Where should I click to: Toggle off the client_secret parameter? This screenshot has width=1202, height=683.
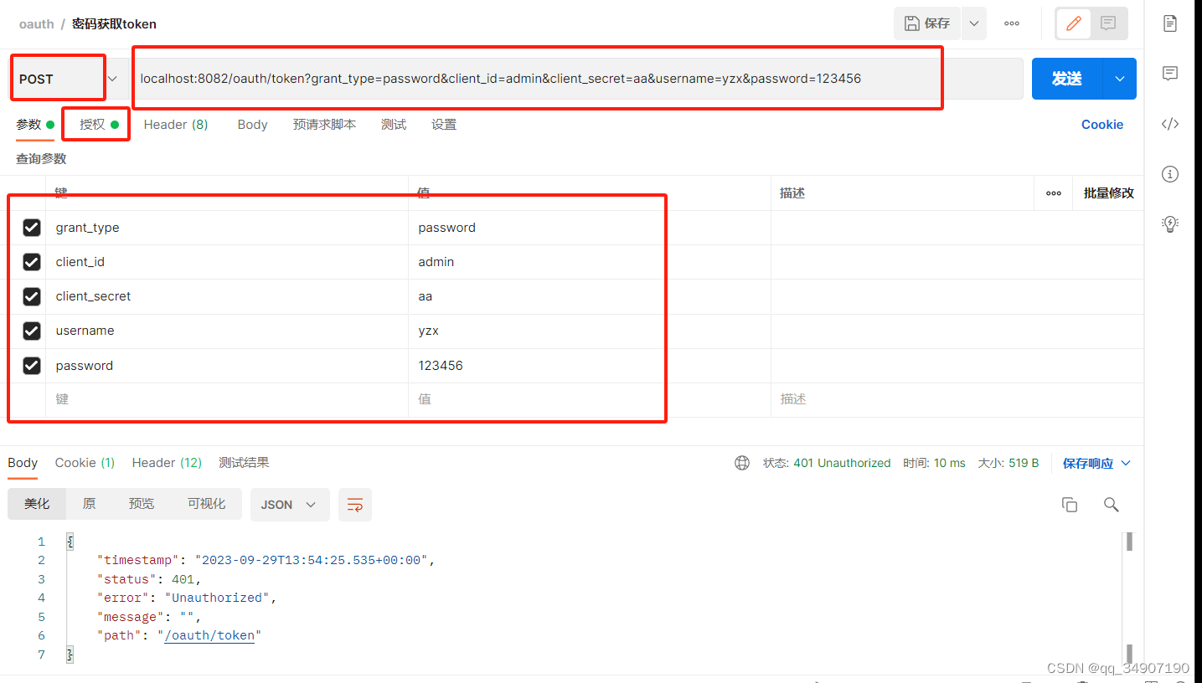(31, 296)
